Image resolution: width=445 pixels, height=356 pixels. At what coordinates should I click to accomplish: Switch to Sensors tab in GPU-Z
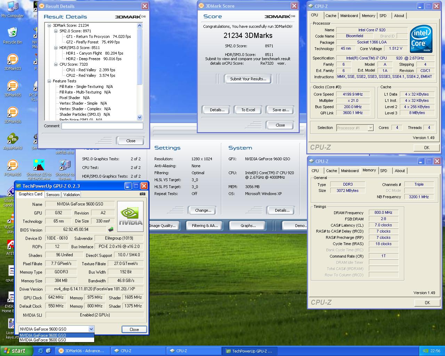click(x=53, y=195)
